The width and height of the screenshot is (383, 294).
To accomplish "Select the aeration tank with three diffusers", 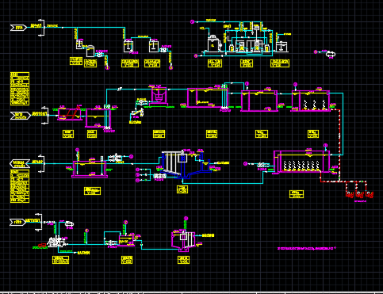I will pos(311,101).
